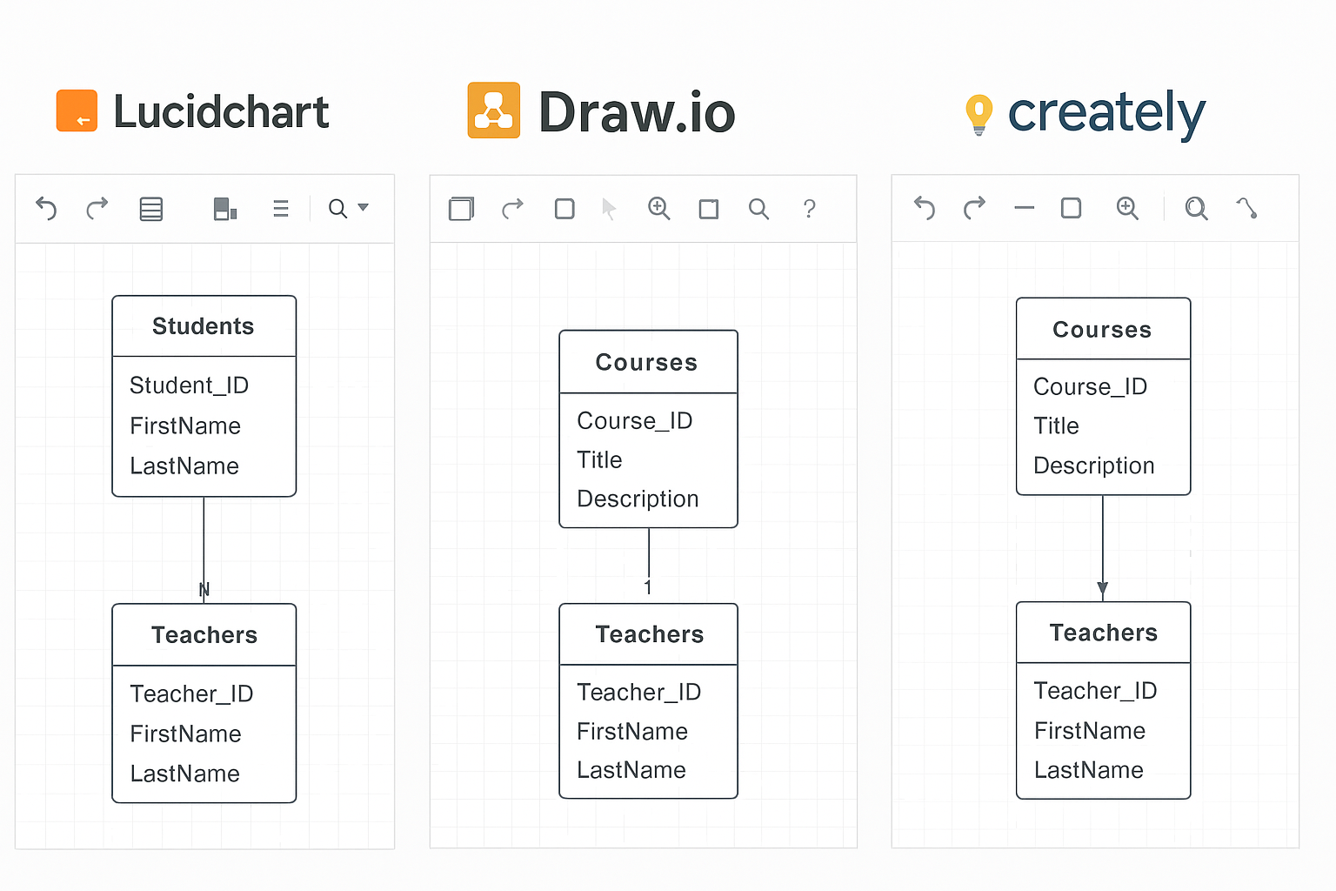Click the orange Lucidchart logo icon
The image size is (1336, 891).
[77, 111]
